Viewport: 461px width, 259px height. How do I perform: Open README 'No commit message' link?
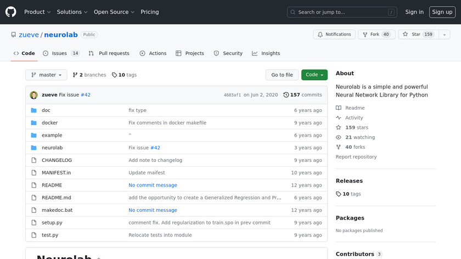(x=153, y=185)
